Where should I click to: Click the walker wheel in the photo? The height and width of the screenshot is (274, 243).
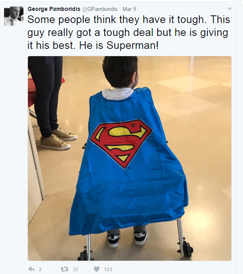coord(188,249)
